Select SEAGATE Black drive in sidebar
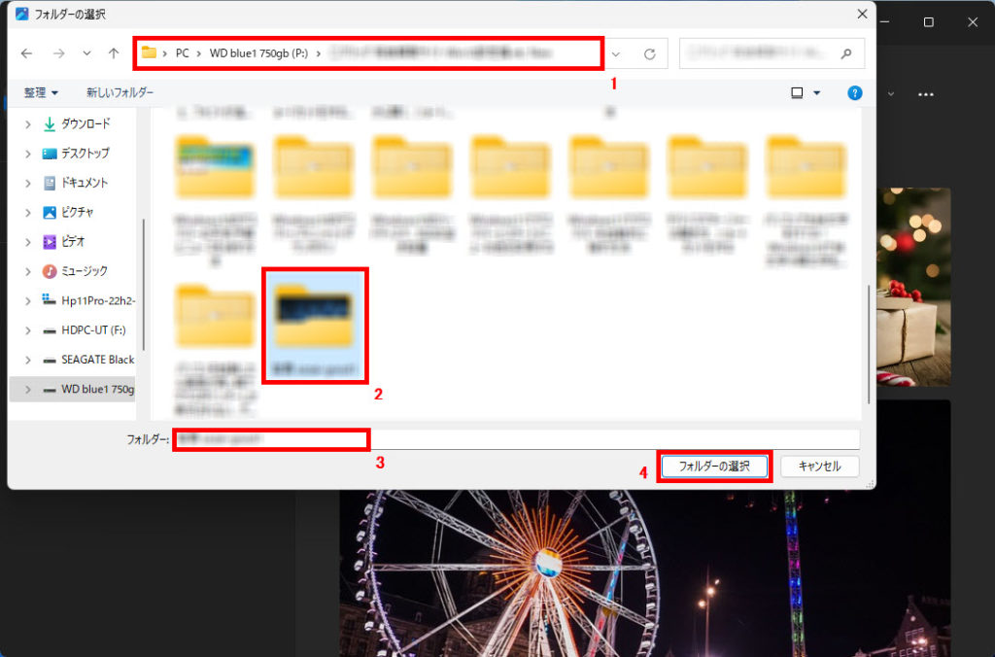 [97, 360]
